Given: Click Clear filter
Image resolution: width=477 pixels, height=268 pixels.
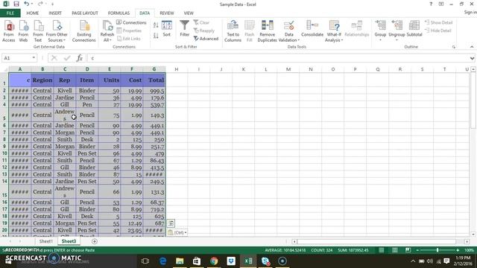Looking at the screenshot, I should pos(201,22).
